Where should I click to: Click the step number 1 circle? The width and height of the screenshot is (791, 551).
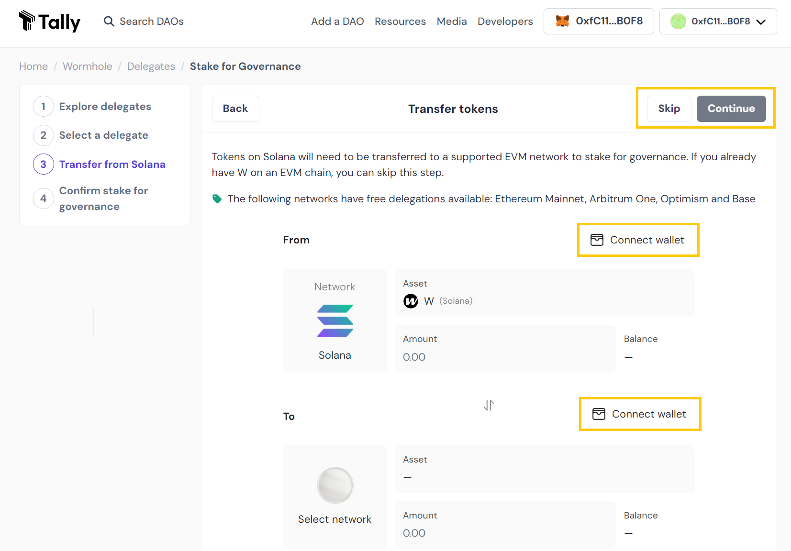click(44, 106)
